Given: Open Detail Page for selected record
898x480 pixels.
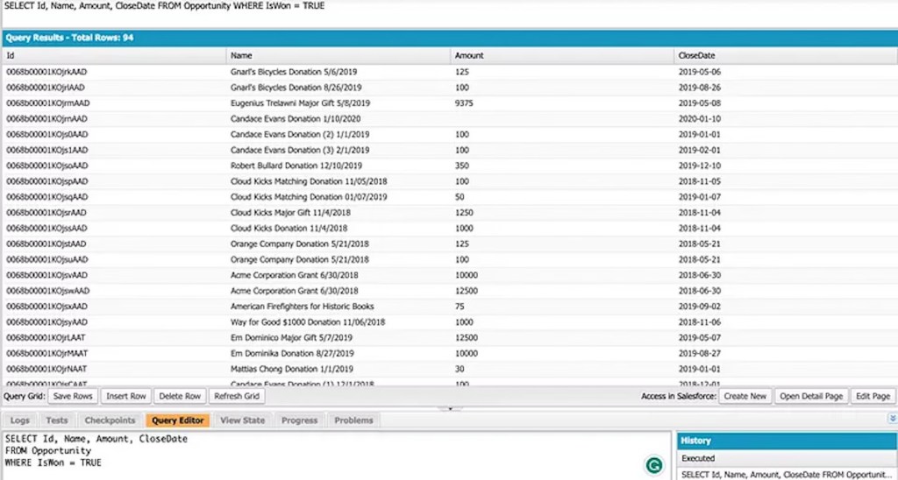Looking at the screenshot, I should (811, 396).
